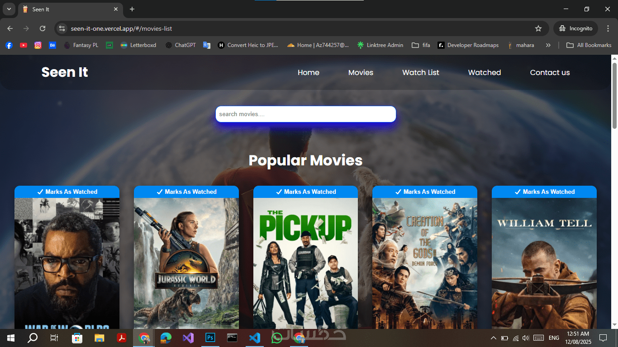
Task: Open the All Bookmarks folder
Action: [x=589, y=45]
